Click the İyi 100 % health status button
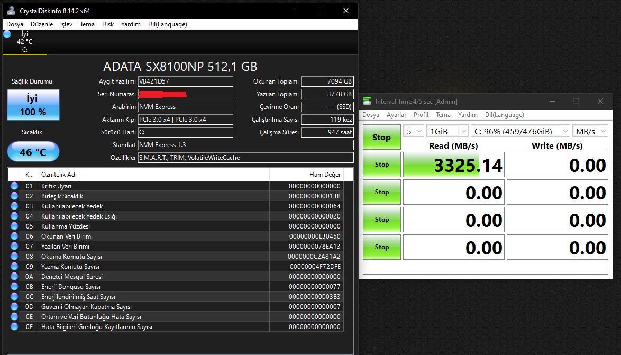 pos(33,105)
